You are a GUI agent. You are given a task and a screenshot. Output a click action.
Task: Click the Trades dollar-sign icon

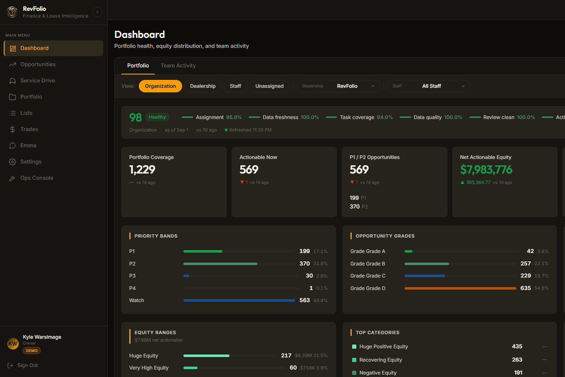[x=12, y=129]
